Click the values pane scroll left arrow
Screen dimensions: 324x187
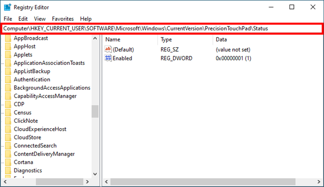[106, 182]
